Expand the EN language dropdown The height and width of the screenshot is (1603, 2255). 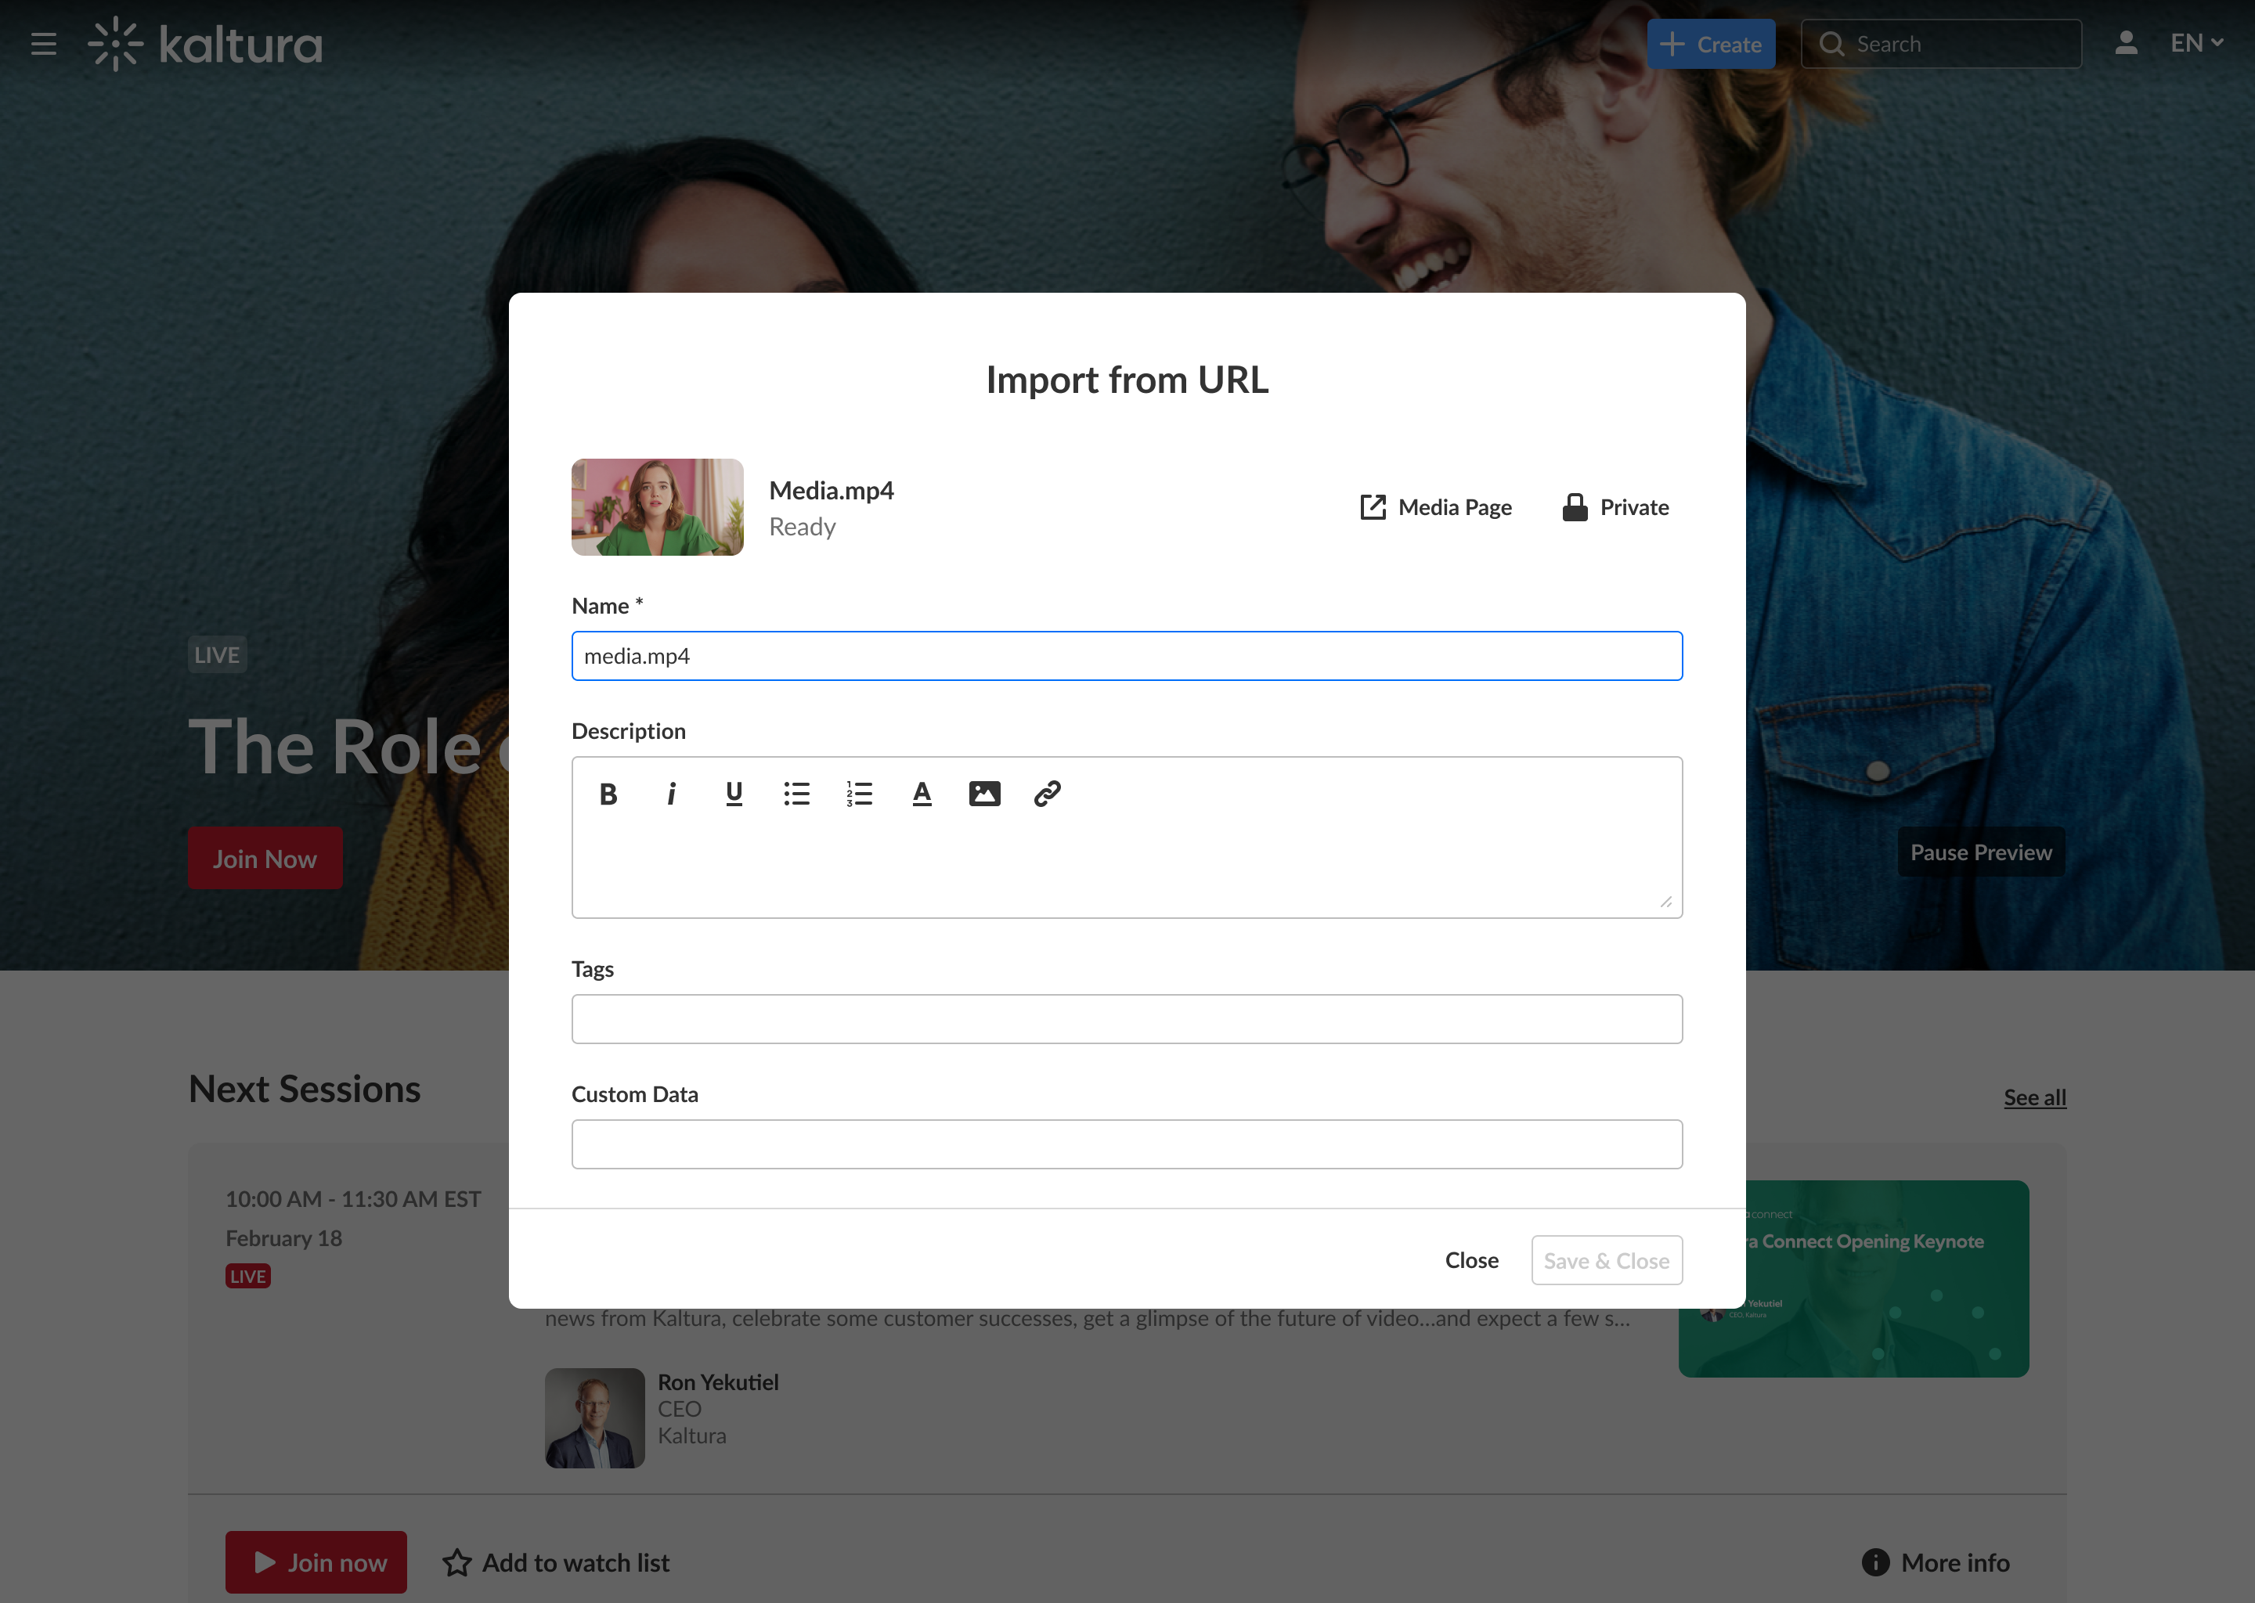click(x=2195, y=43)
